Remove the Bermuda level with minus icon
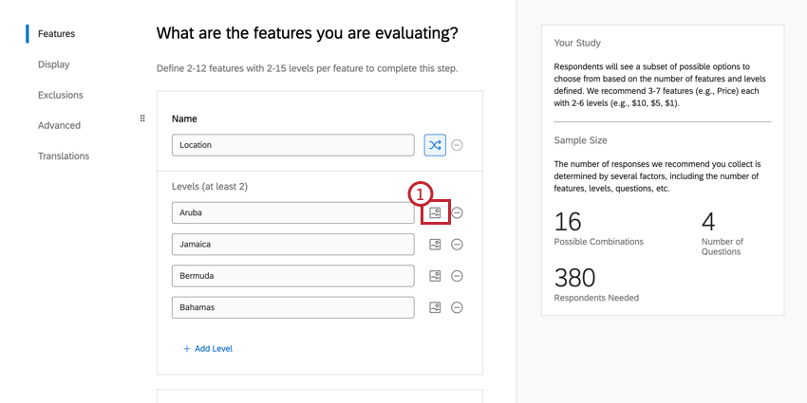The width and height of the screenshot is (807, 403). click(457, 276)
